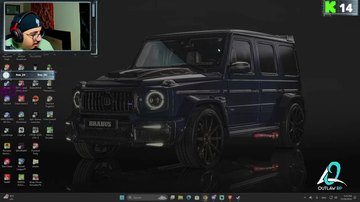Select the Chained Together desktop icon
Image resolution: width=360 pixels, height=202 pixels.
[x=50, y=102]
